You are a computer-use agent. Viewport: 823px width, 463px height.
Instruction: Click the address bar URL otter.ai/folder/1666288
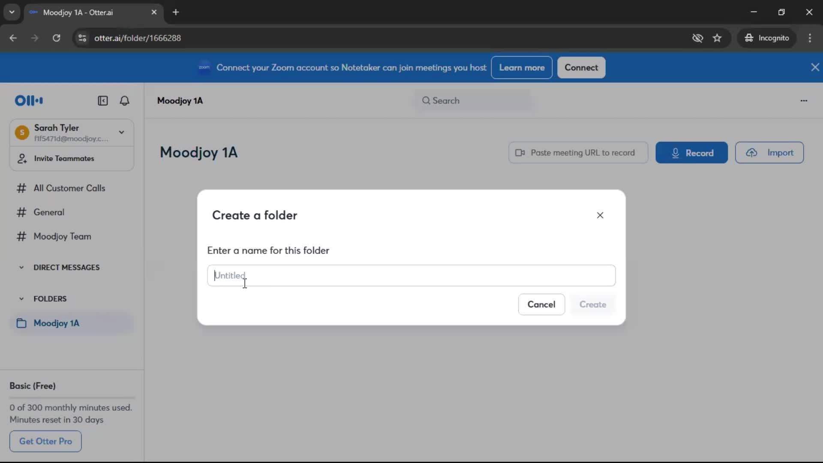[138, 38]
